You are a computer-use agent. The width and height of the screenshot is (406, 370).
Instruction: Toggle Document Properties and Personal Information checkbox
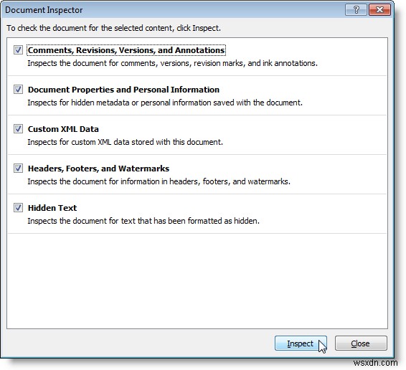[x=18, y=90]
